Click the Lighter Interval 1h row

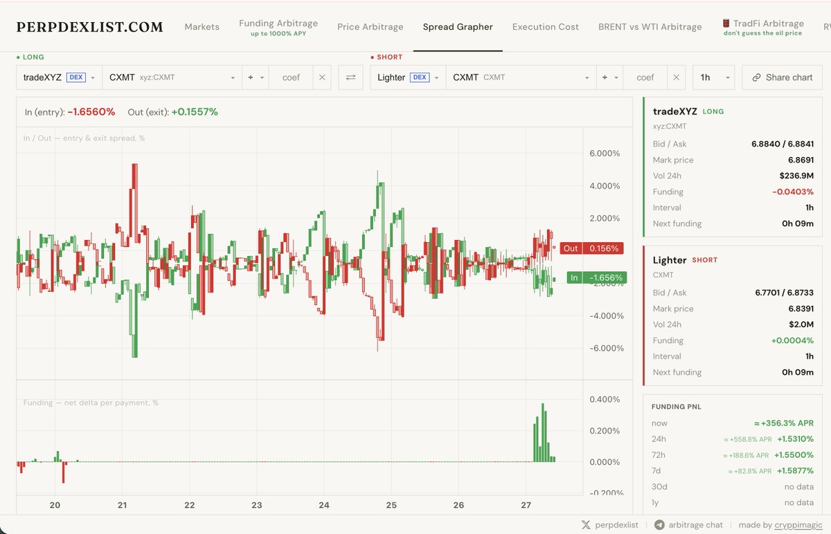(733, 356)
